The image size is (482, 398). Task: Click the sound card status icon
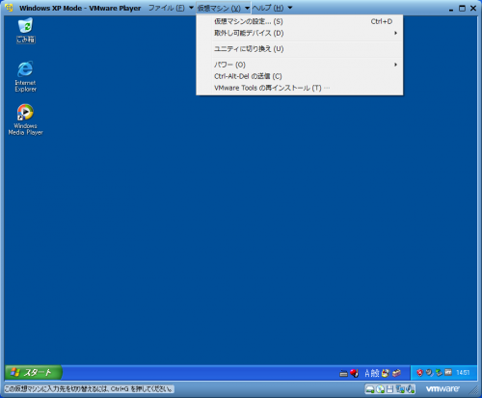pos(411,389)
